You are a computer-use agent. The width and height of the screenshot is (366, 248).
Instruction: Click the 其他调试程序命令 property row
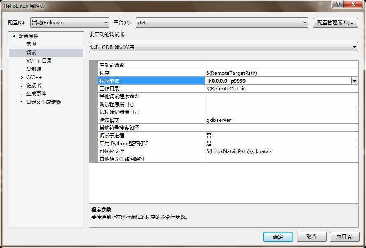[x=228, y=96]
